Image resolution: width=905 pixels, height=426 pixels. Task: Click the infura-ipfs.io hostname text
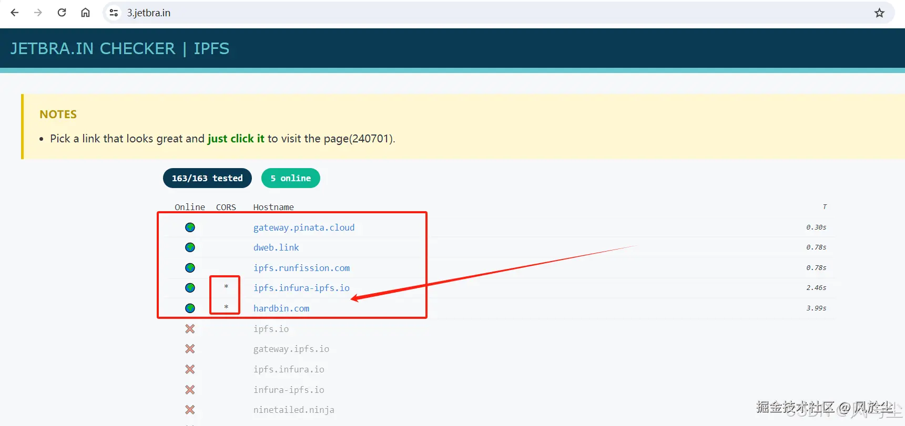pos(289,390)
